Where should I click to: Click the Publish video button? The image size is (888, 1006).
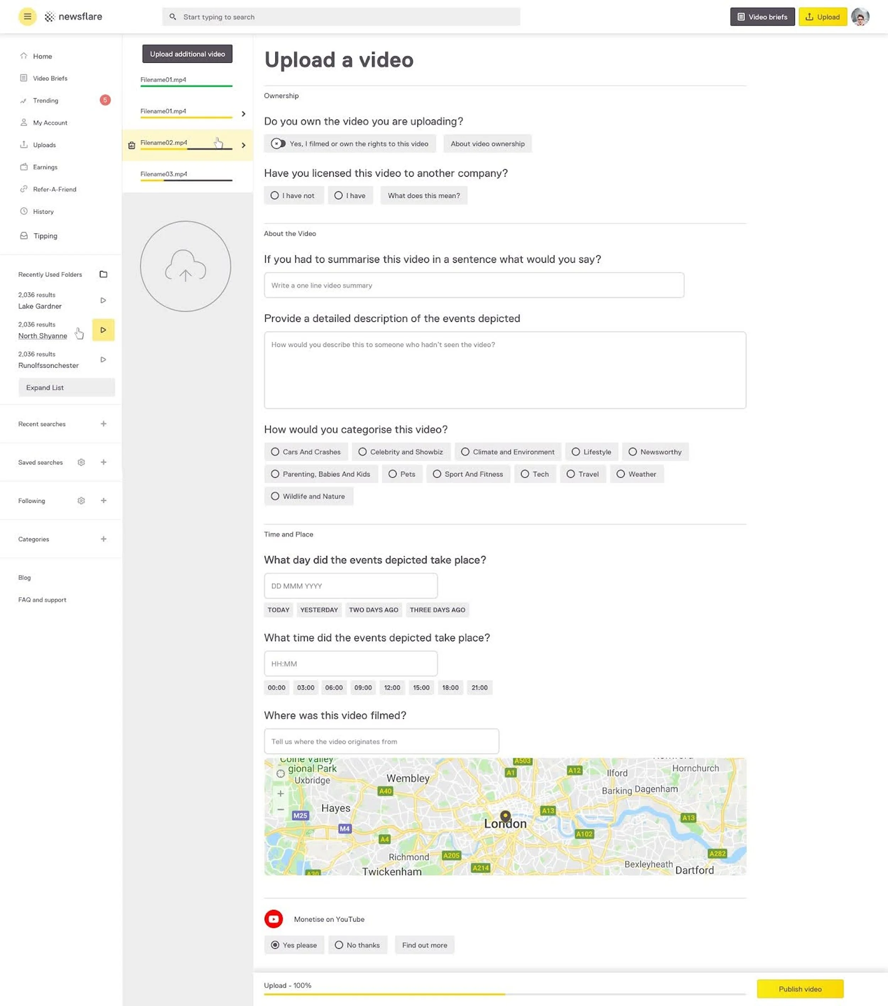pyautogui.click(x=800, y=989)
